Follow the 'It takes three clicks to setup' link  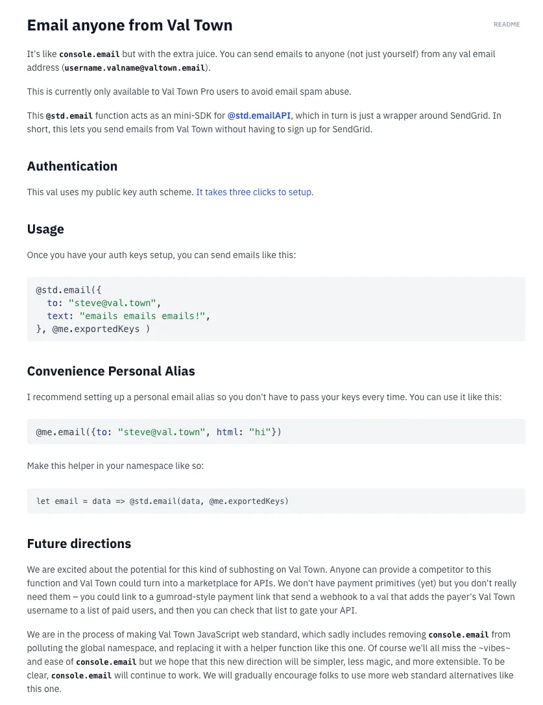[x=254, y=192]
